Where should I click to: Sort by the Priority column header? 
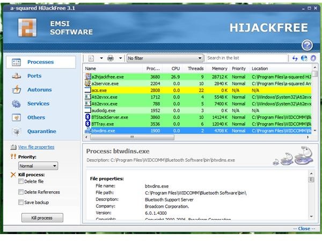(x=240, y=69)
